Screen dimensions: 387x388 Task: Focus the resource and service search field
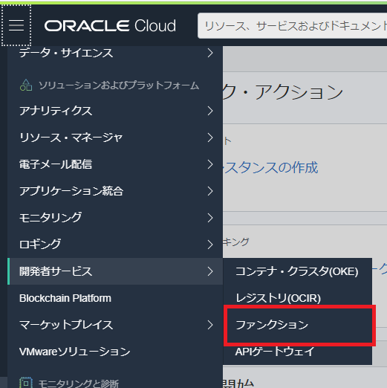[292, 26]
